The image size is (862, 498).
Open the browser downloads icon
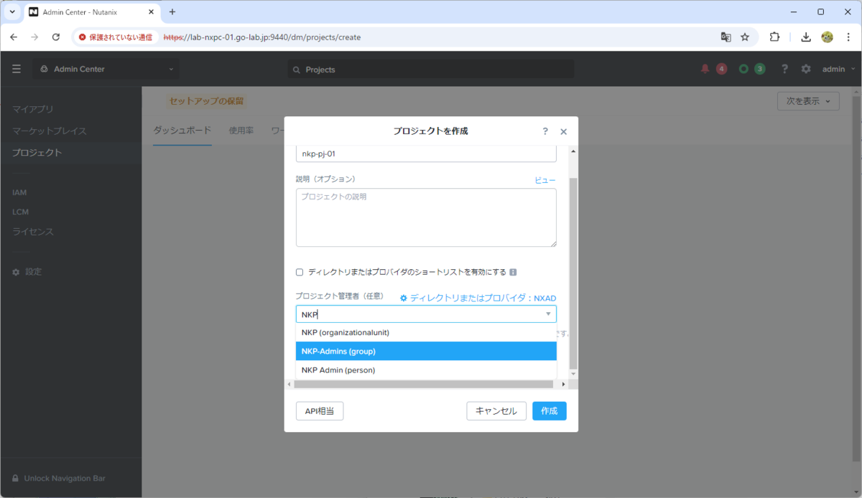coord(806,37)
